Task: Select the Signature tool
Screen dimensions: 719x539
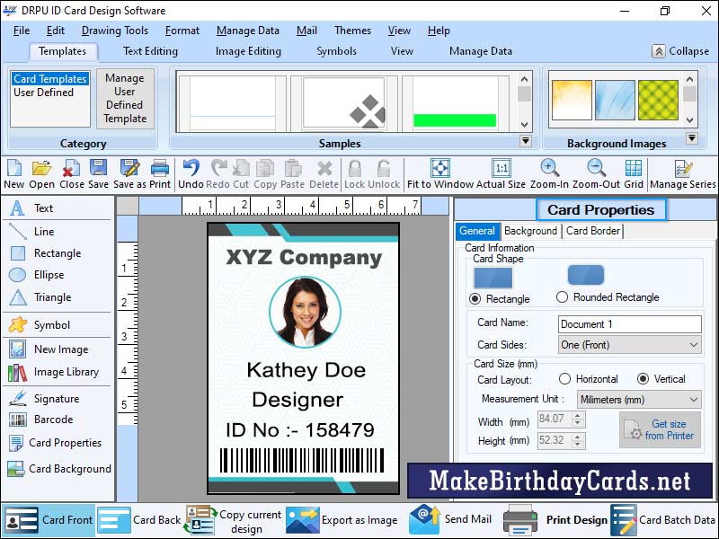Action: click(x=43, y=398)
